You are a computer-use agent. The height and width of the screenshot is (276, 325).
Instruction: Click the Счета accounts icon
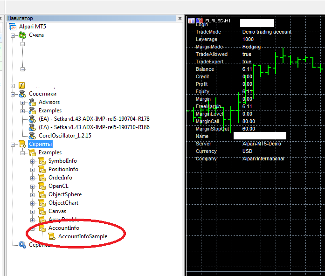click(x=22, y=35)
